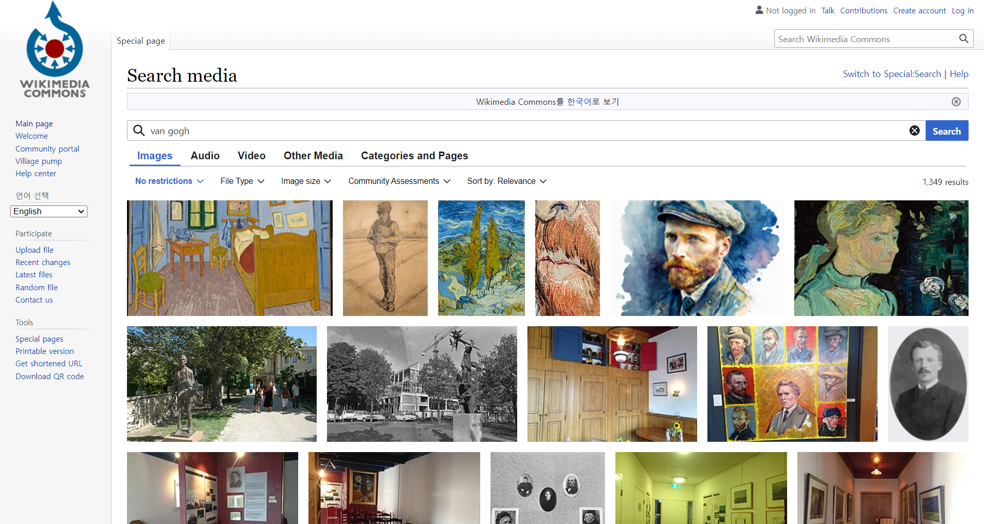
Task: Click Get shortened URL link
Action: (x=49, y=363)
